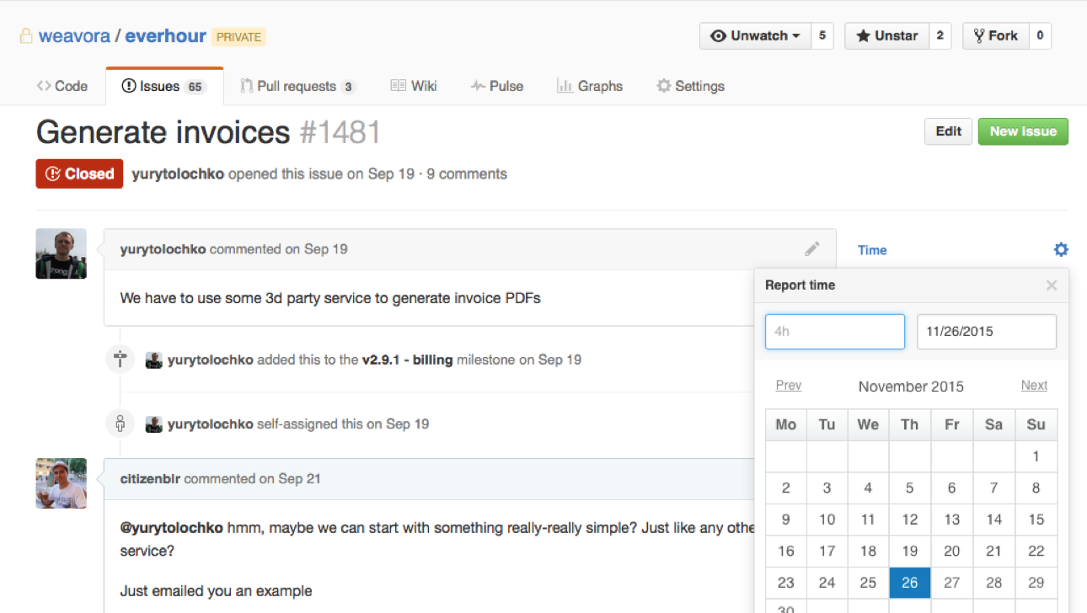Open the Unwatch dropdown
The height and width of the screenshot is (613, 1087).
tap(755, 35)
